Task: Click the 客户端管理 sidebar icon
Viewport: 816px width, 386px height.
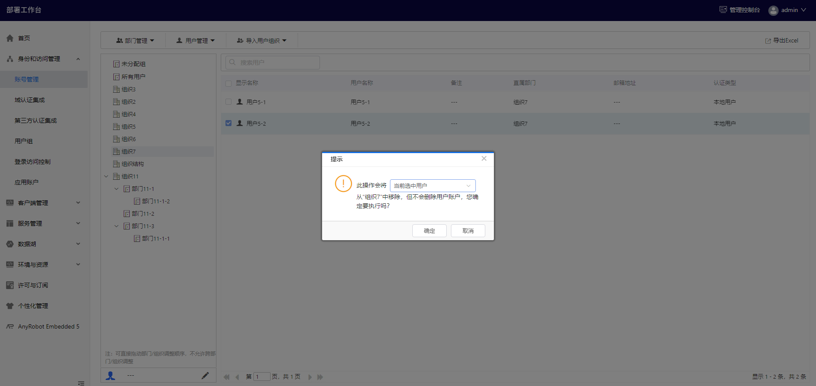Action: (x=10, y=203)
